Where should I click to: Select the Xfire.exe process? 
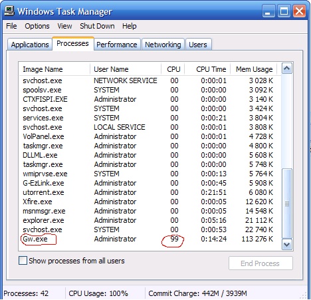(148, 202)
